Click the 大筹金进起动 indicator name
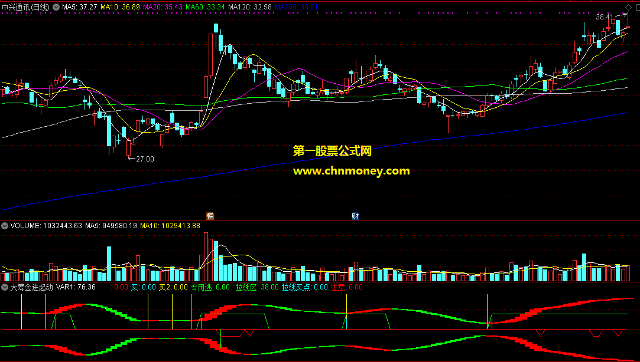640x362 pixels. pyautogui.click(x=31, y=287)
